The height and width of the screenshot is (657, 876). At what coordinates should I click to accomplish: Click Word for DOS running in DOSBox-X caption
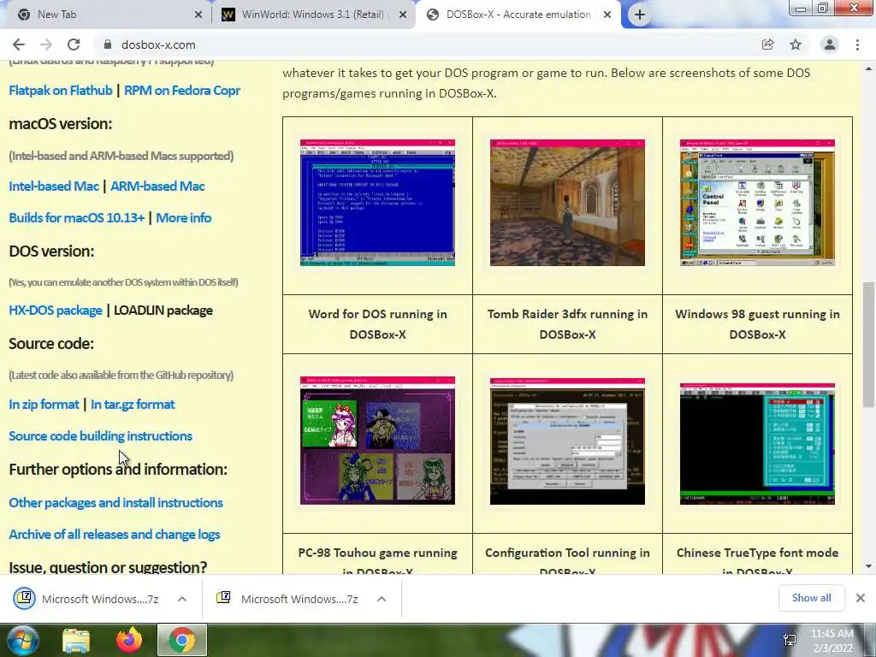(377, 324)
